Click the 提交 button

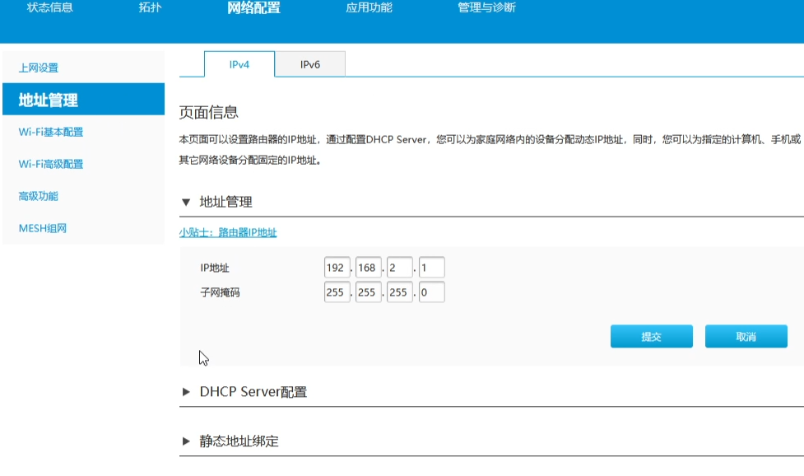[651, 336]
